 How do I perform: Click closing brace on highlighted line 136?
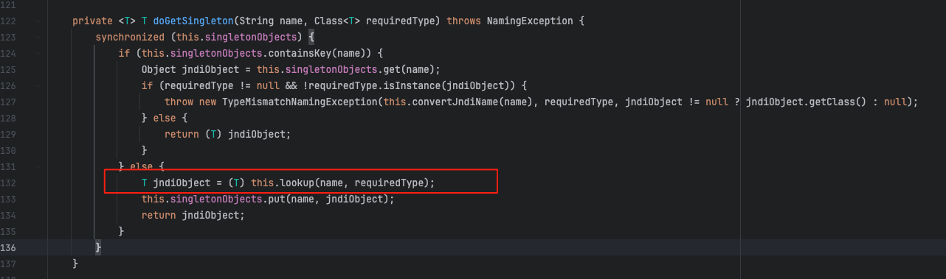[98, 247]
